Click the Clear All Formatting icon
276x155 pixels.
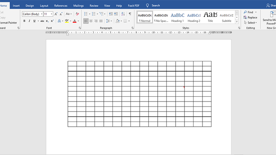click(77, 14)
